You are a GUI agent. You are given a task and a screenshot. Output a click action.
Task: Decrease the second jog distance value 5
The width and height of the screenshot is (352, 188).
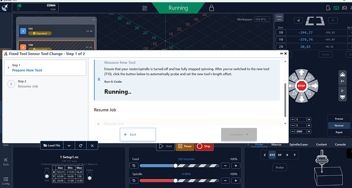(292, 126)
